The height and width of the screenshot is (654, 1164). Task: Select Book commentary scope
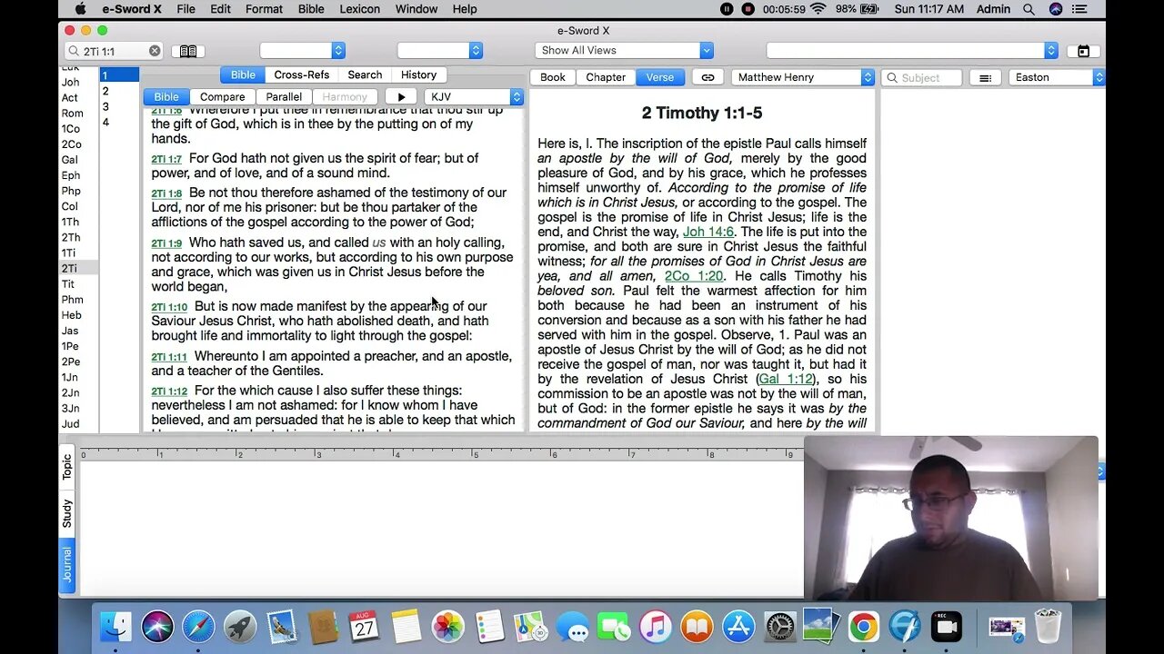click(553, 77)
